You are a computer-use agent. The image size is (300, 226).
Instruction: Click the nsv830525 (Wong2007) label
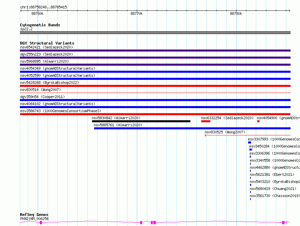[225, 132]
